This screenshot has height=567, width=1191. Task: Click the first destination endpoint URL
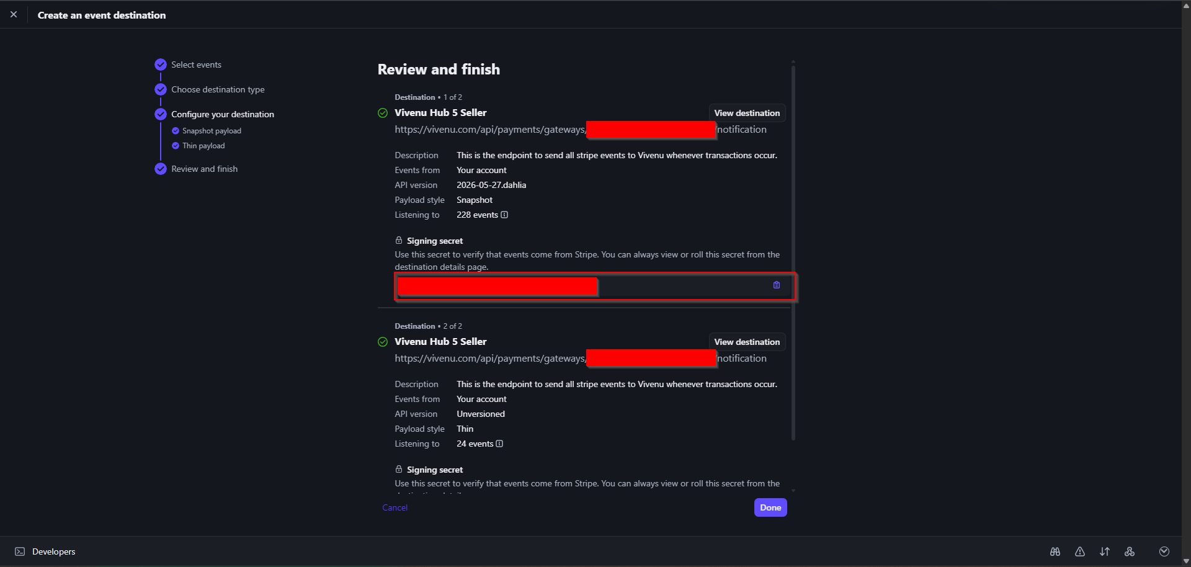click(x=581, y=130)
